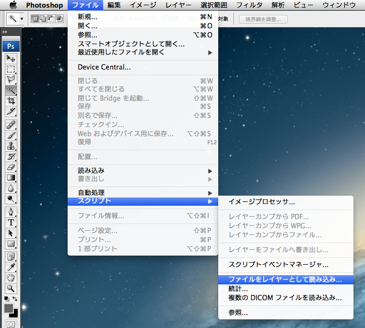
Task: Click the 境界線を調整... button
Action: (263, 19)
